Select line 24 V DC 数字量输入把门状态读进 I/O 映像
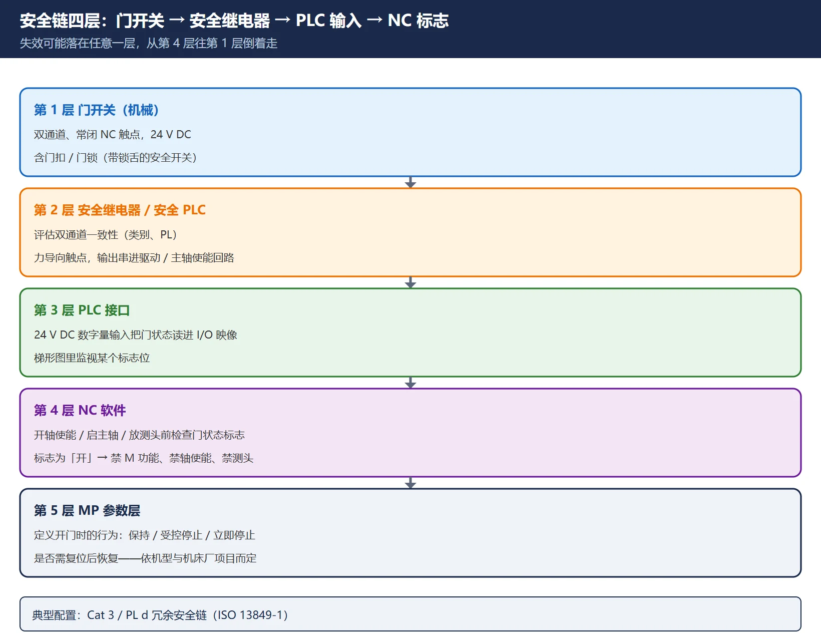The image size is (821, 641). (x=136, y=335)
